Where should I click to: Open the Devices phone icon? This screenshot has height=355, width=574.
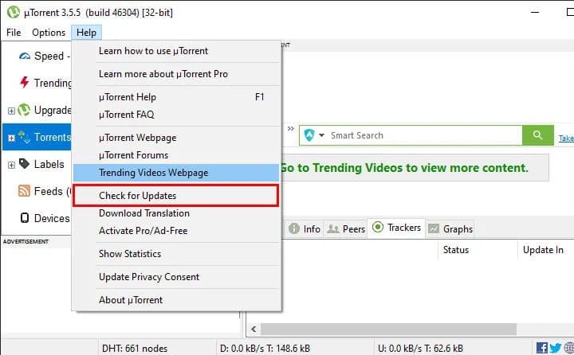(25, 218)
